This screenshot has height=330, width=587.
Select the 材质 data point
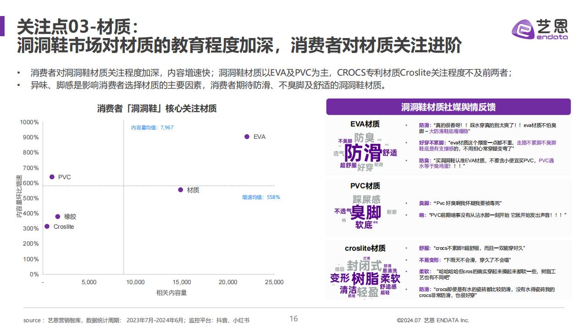(x=180, y=190)
